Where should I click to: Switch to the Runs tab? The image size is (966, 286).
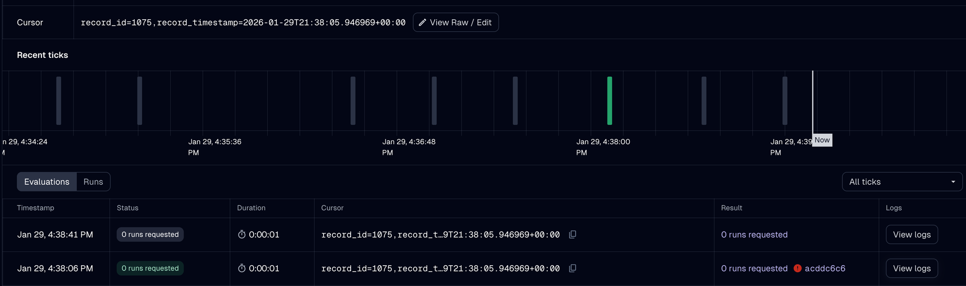point(93,182)
